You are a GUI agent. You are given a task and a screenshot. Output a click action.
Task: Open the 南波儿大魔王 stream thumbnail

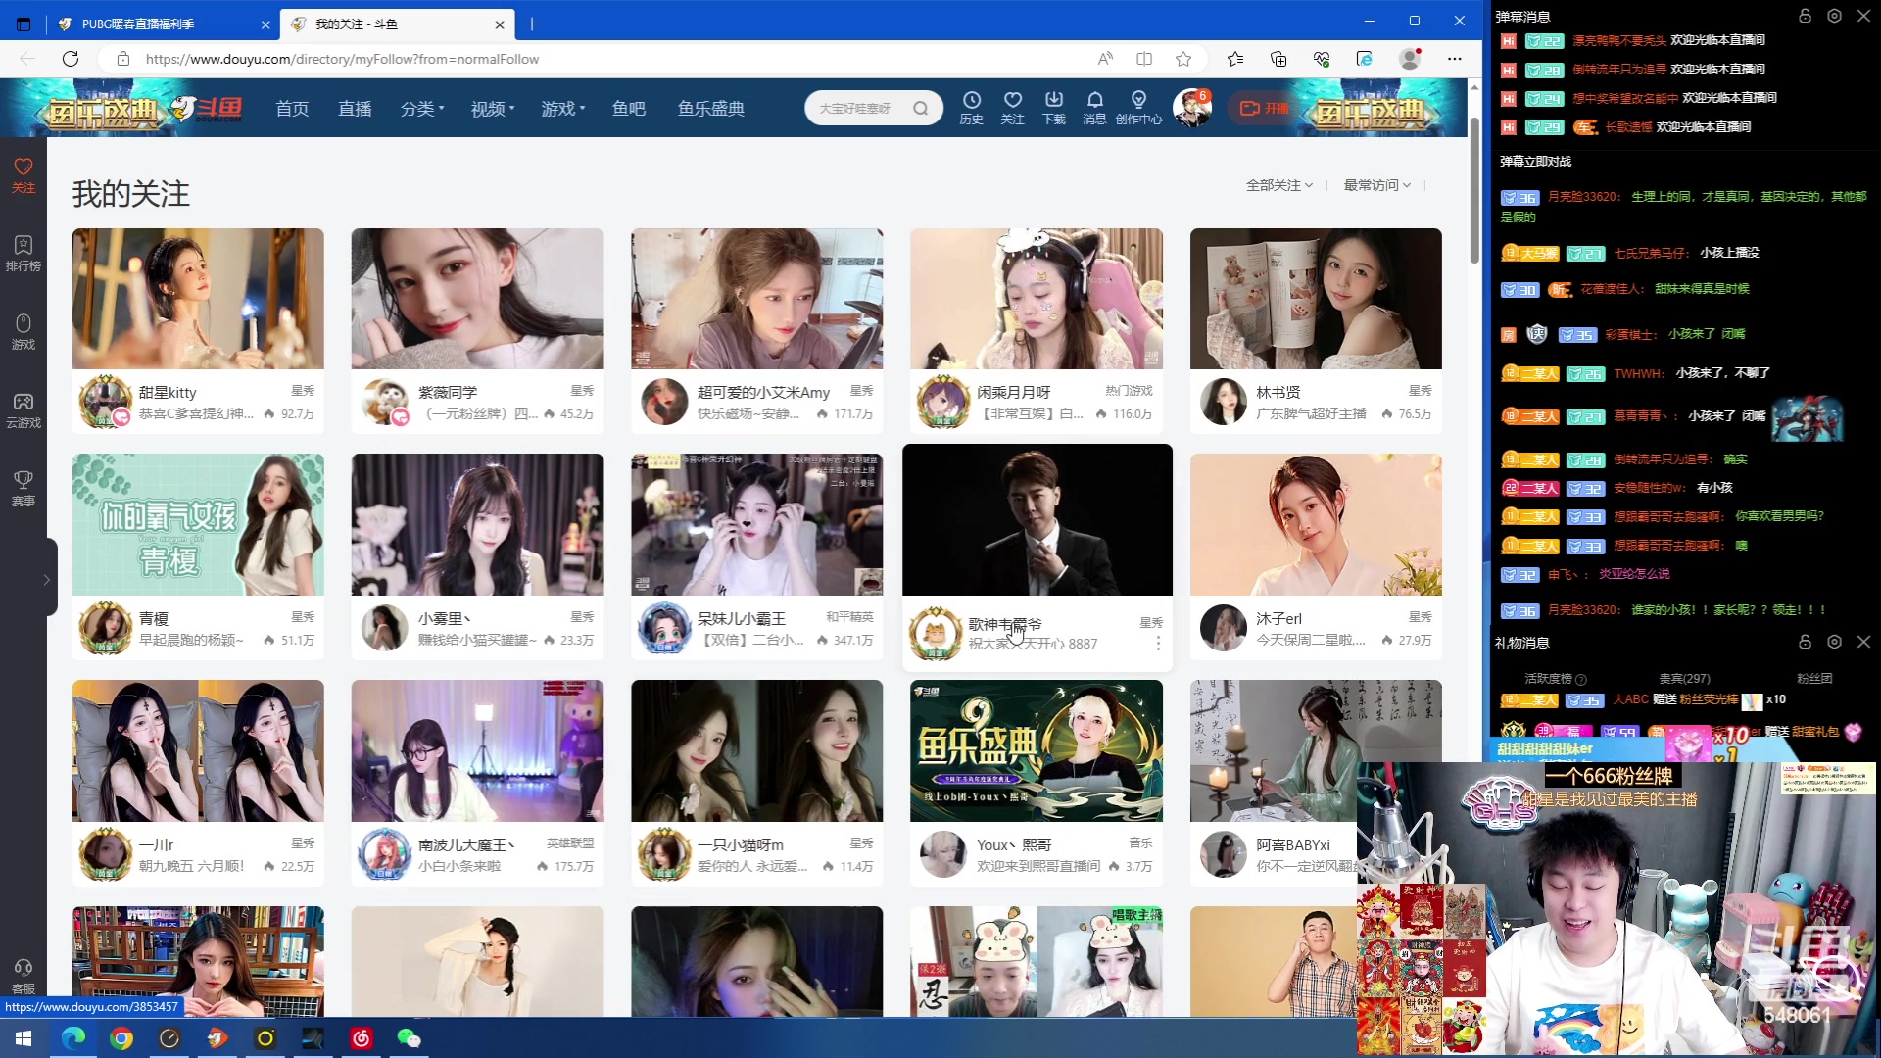(477, 750)
